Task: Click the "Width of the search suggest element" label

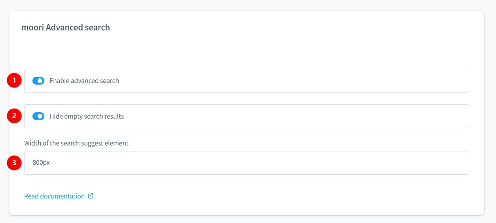Action: [76, 143]
